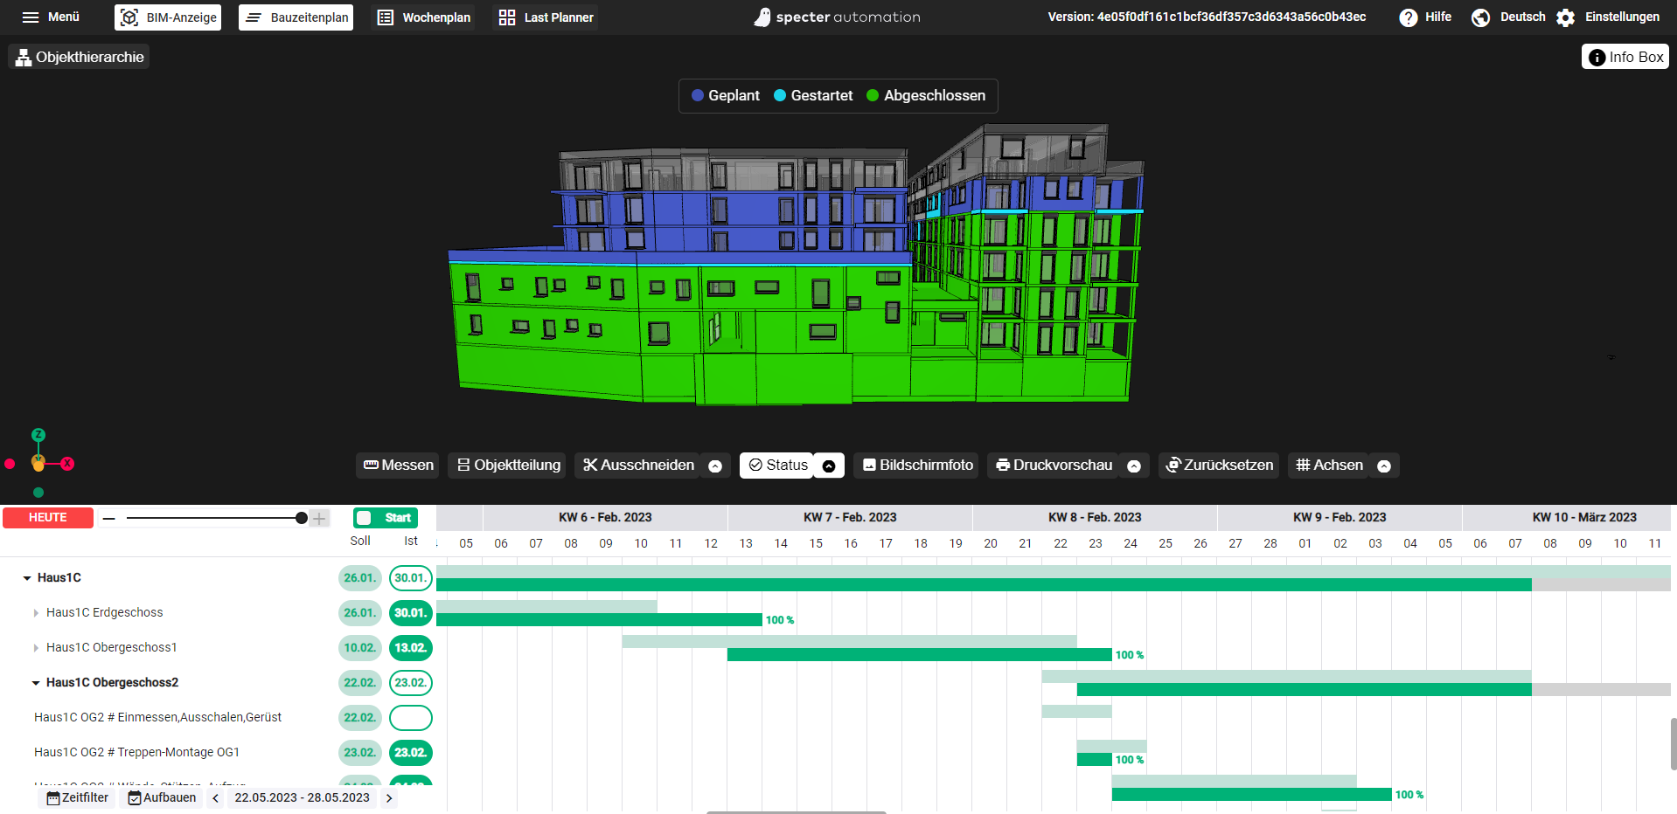Open the Zeitfilter time filter

(77, 798)
